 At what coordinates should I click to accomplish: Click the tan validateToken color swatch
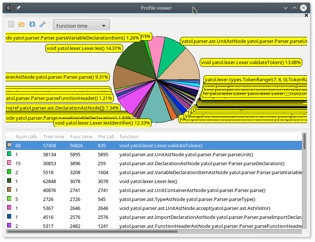(9, 145)
